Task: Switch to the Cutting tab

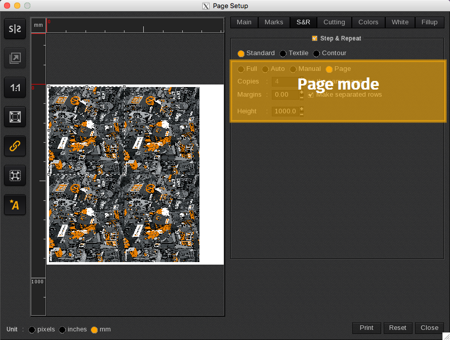Action: [334, 22]
